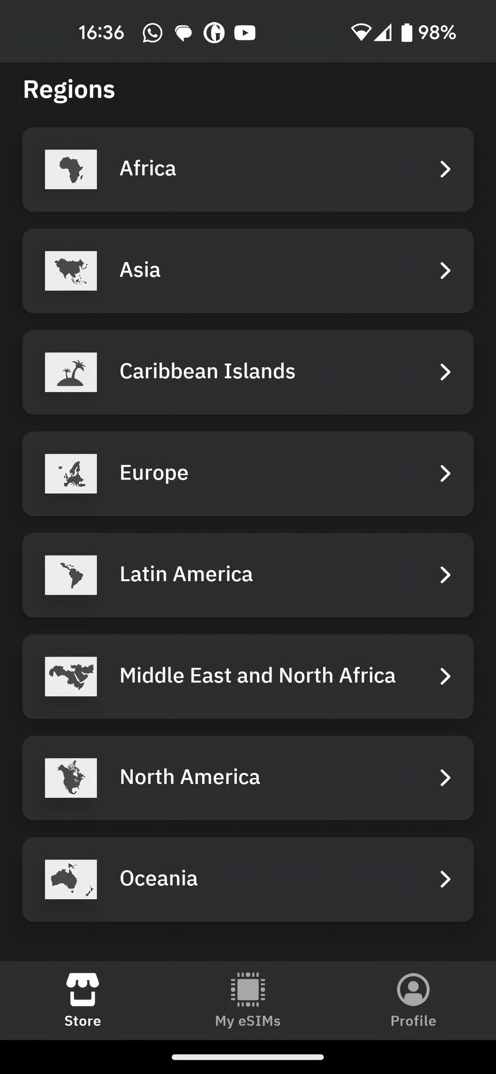
Task: Open Middle East and North Africa region
Action: tap(248, 677)
